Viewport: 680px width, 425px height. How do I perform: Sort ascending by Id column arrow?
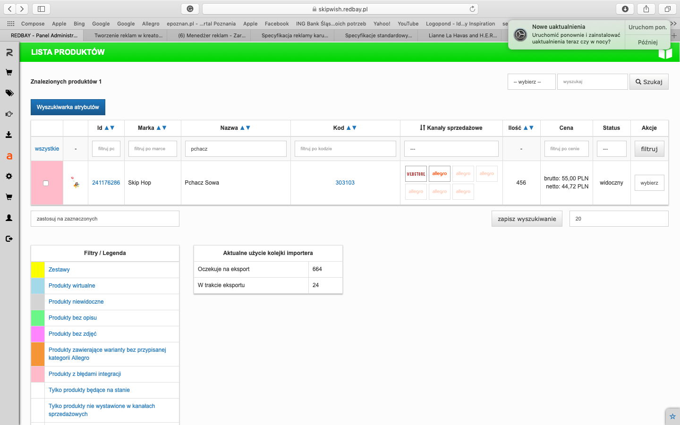pyautogui.click(x=107, y=128)
